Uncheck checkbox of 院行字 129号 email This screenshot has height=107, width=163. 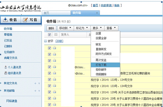click(50, 92)
